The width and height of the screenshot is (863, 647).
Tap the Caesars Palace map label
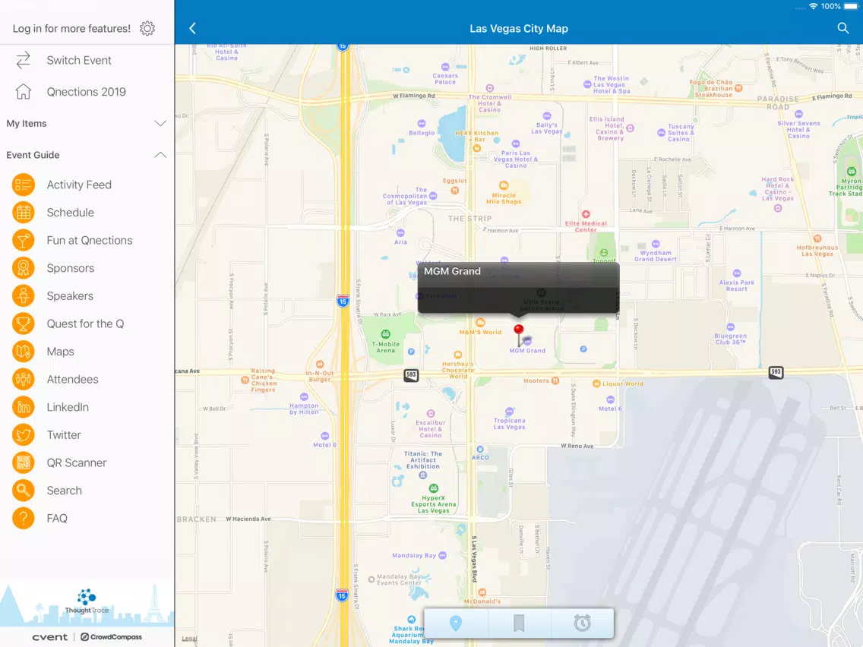444,79
